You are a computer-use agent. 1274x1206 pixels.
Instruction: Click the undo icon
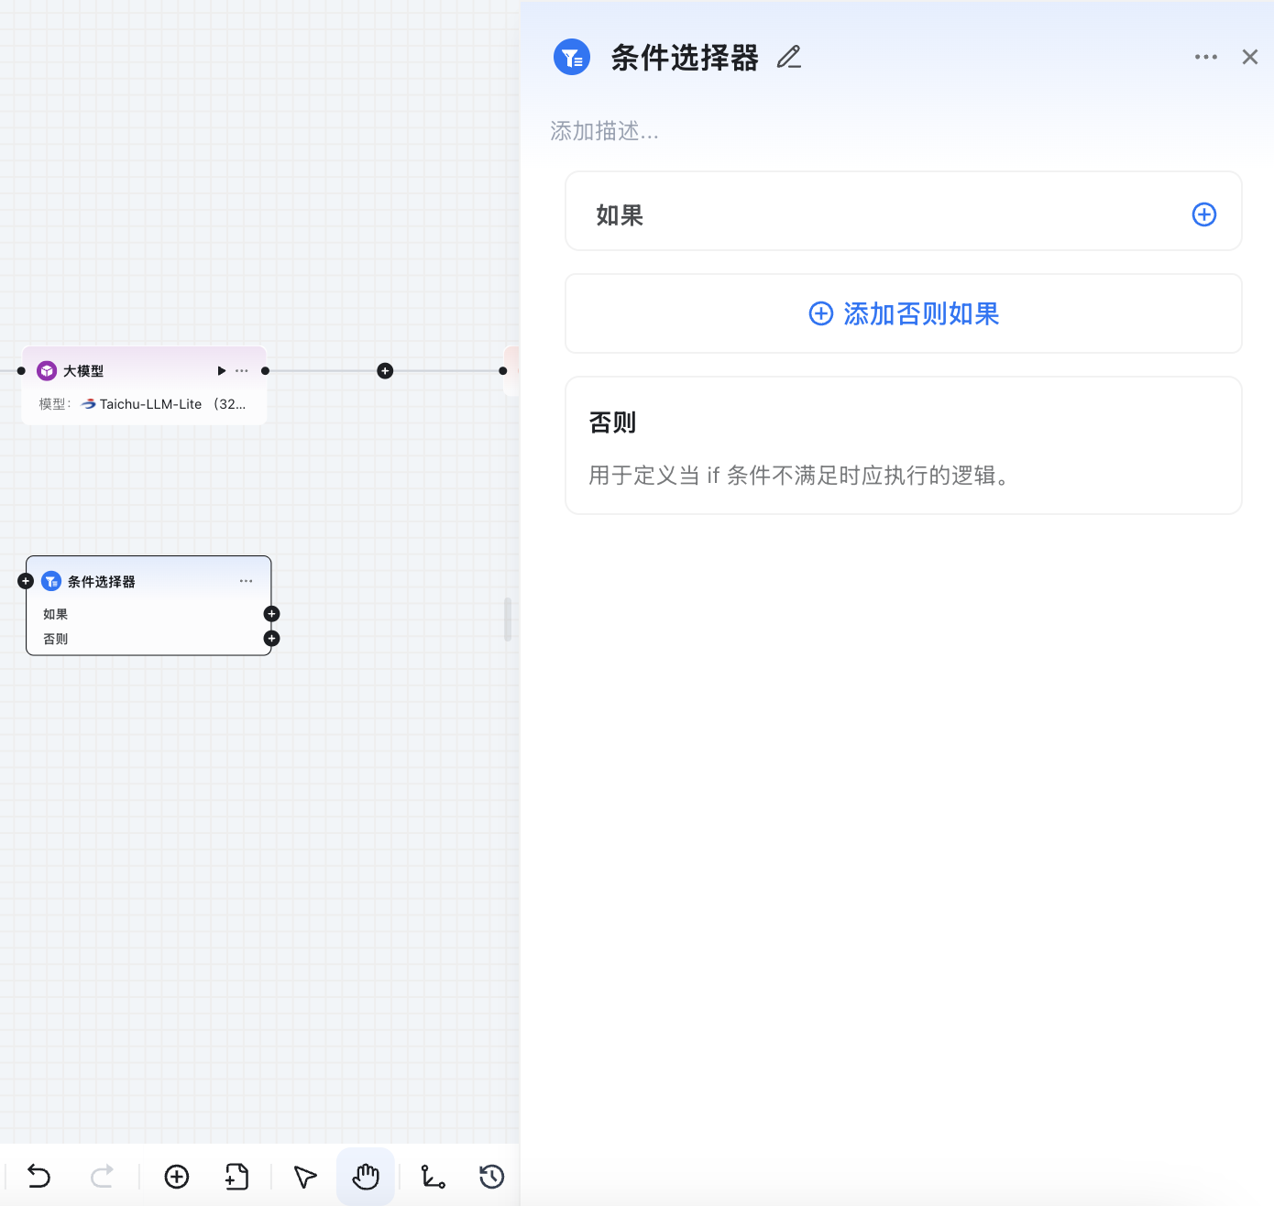38,1177
